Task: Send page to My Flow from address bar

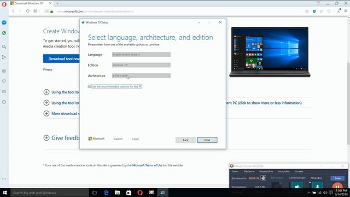Action: tap(322, 11)
